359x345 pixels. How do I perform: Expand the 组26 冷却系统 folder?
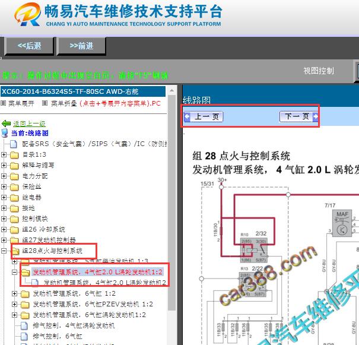(4, 229)
